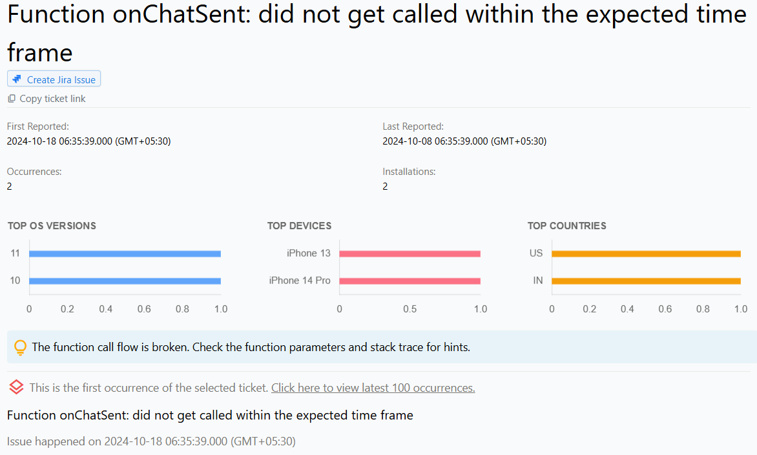757x455 pixels.
Task: Click the First Reported timestamp value
Action: point(88,141)
